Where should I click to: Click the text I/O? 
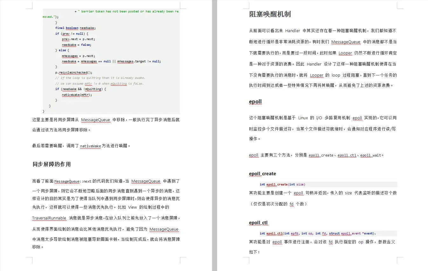319,118
